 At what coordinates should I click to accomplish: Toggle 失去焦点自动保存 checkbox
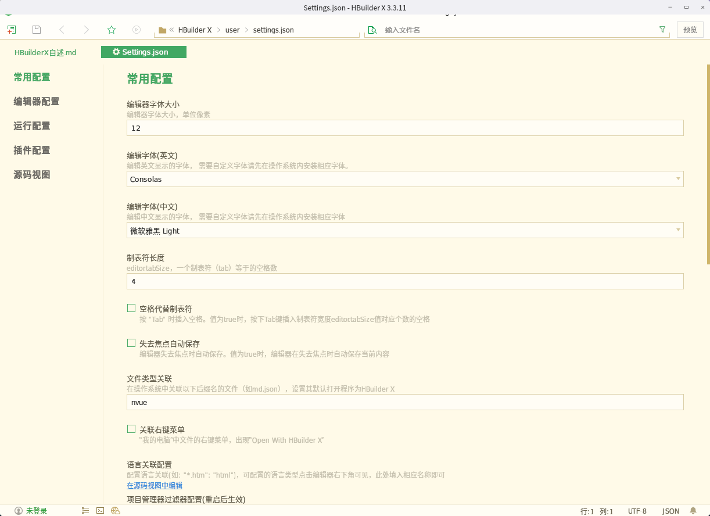[x=131, y=343]
